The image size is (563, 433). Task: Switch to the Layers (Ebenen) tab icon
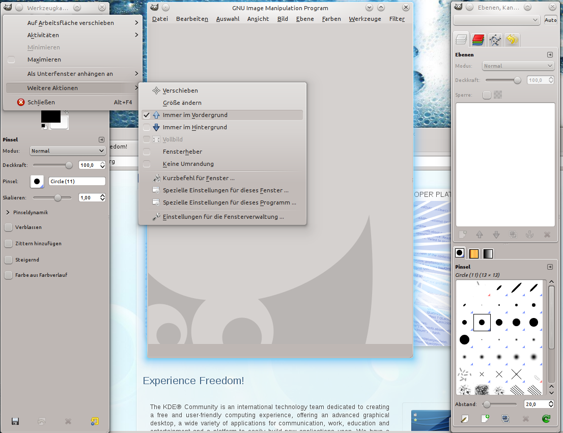click(x=461, y=40)
